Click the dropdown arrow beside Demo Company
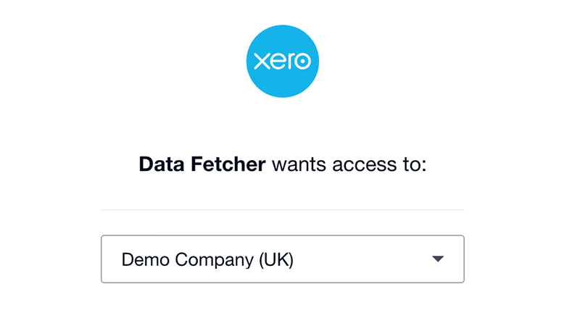 click(438, 259)
